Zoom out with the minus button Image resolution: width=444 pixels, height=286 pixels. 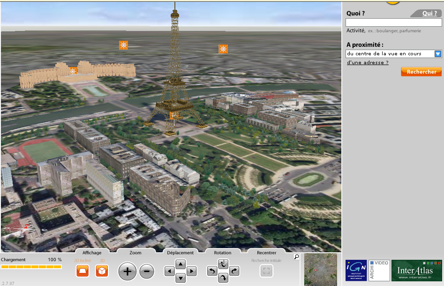[147, 271]
